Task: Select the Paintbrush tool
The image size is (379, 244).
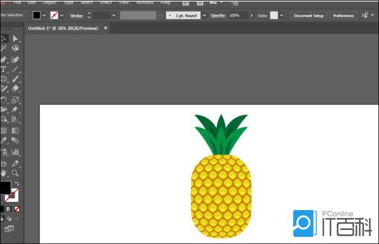Action: [x=15, y=79]
